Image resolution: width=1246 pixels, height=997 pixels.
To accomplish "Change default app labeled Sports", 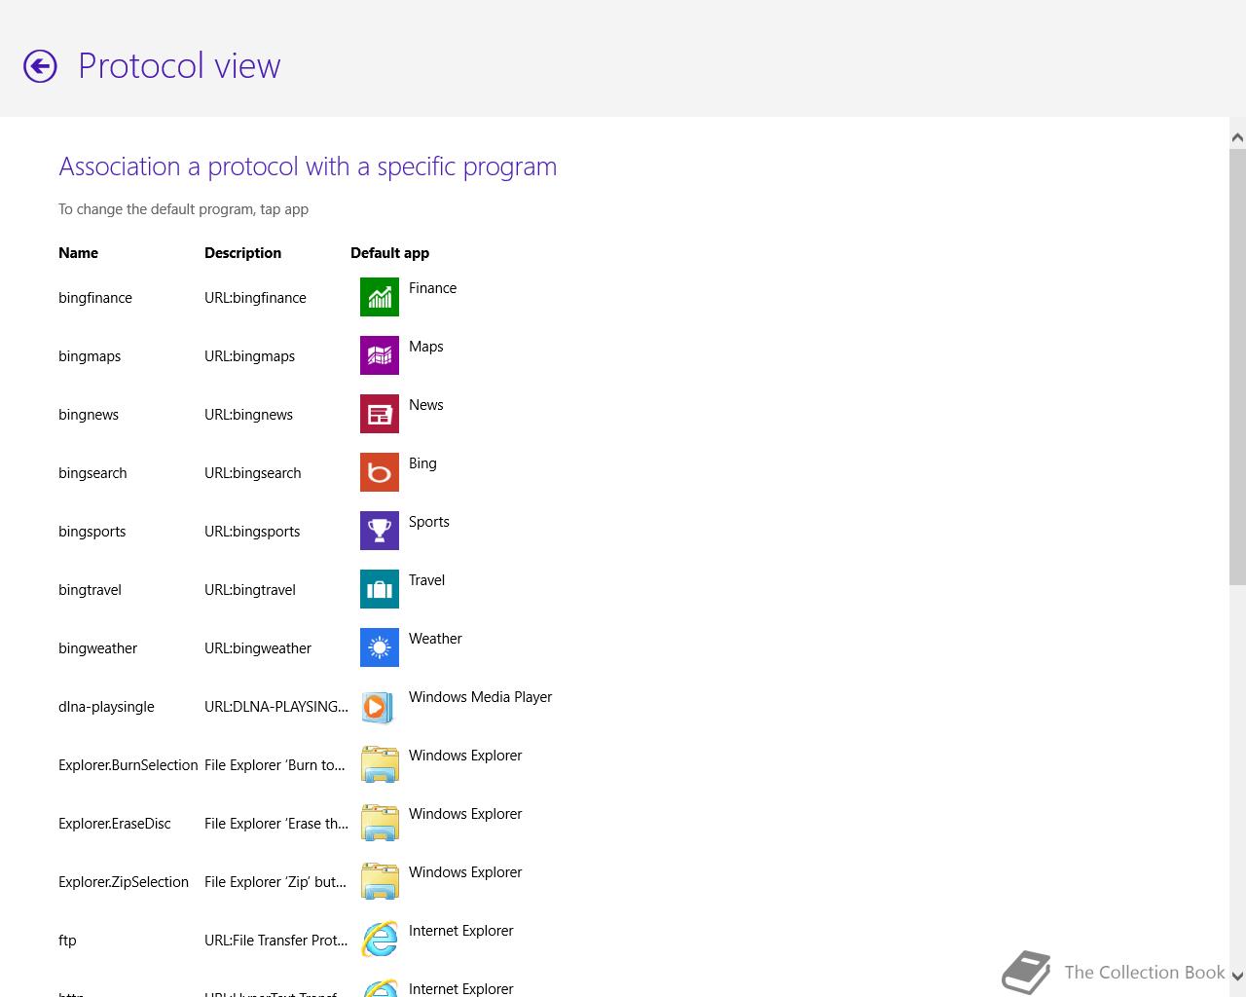I will click(x=429, y=522).
